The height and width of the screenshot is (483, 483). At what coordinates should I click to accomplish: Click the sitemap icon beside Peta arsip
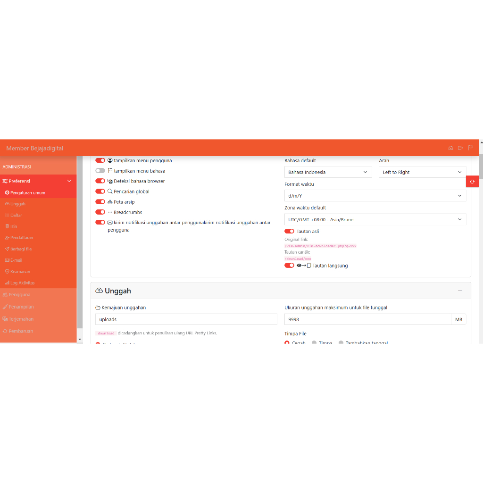coord(110,202)
